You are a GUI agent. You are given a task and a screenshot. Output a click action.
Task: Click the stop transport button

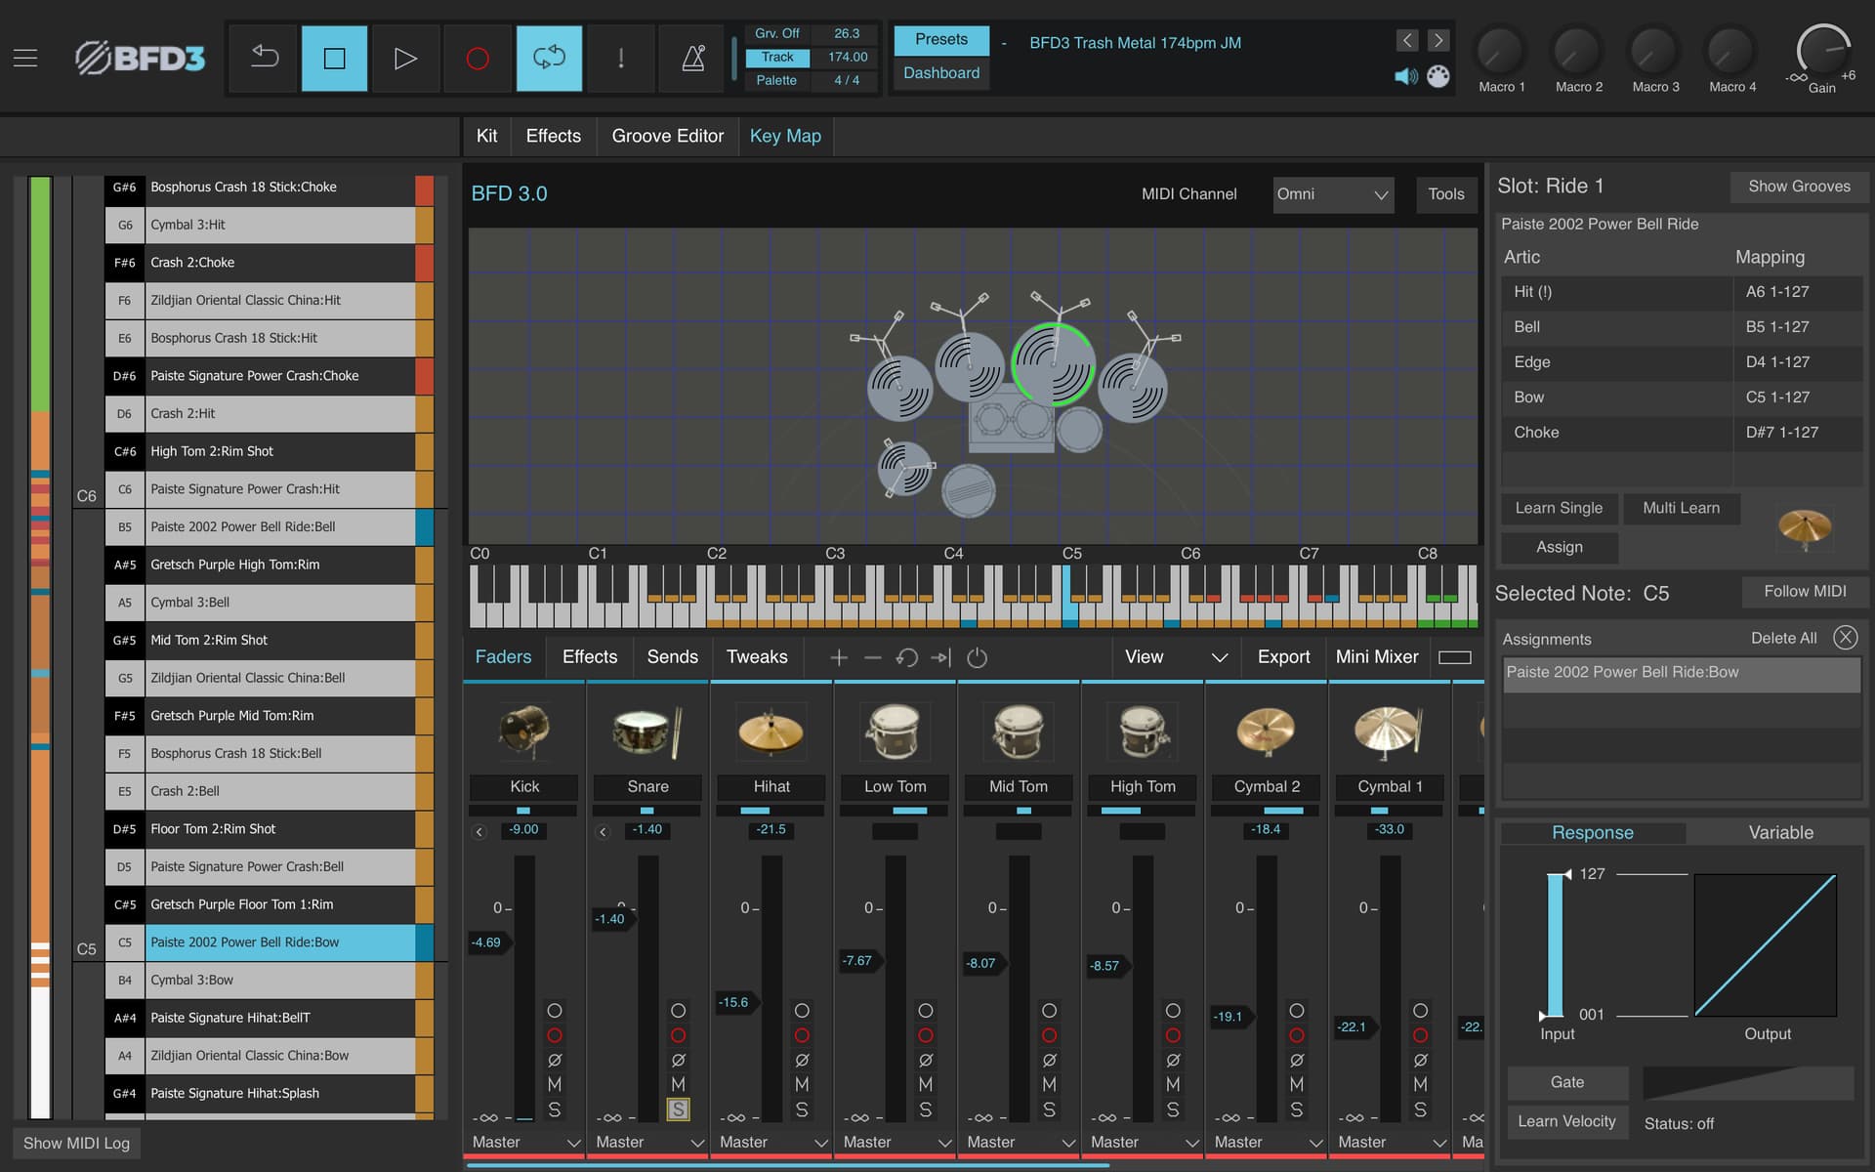tap(334, 59)
